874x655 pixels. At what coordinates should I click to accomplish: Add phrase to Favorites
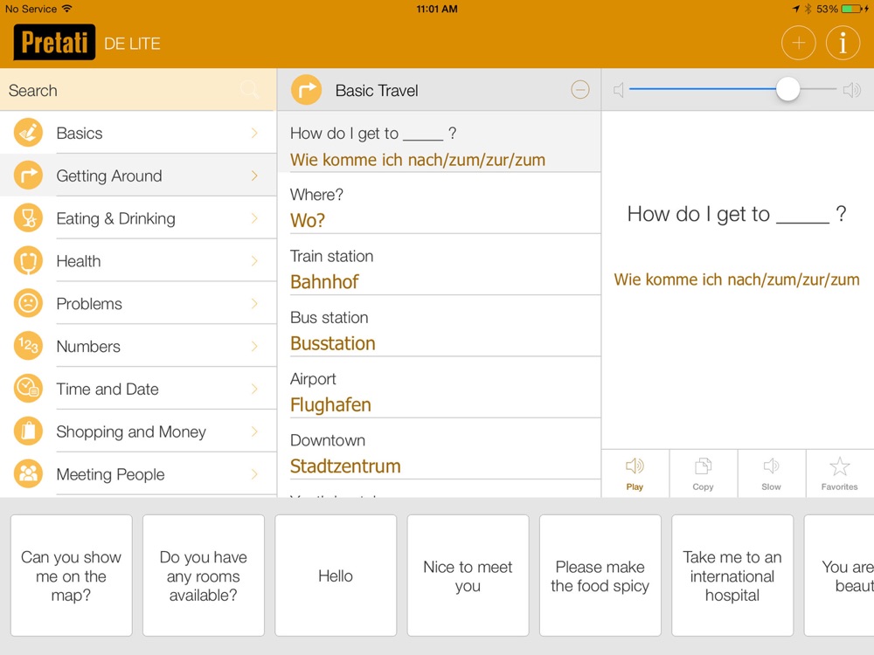(x=839, y=474)
